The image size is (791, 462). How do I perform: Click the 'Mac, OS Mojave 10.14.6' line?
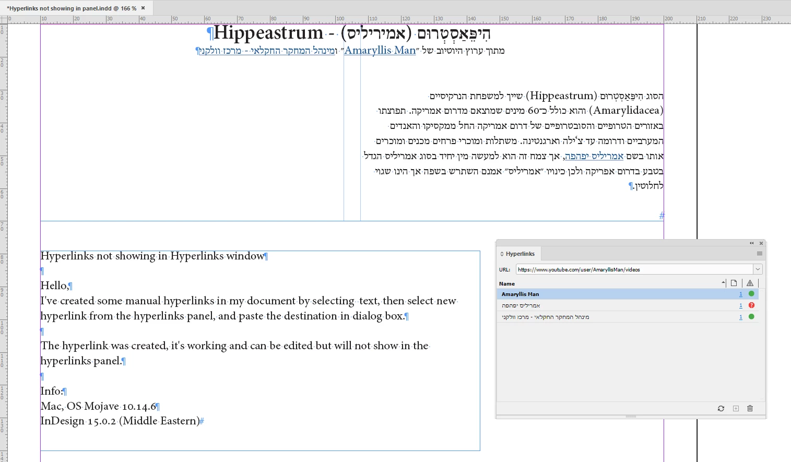click(x=98, y=406)
